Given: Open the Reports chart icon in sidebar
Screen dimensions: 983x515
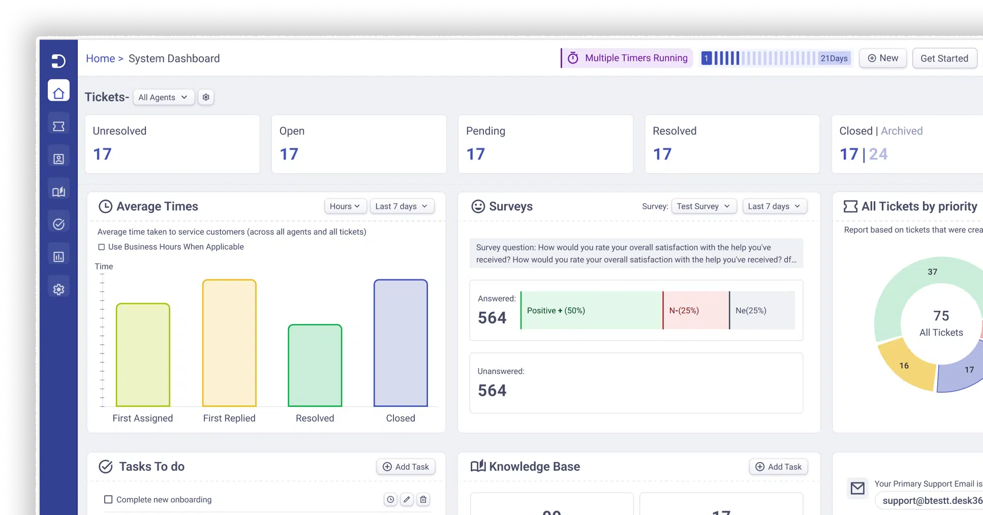Looking at the screenshot, I should tap(58, 256).
